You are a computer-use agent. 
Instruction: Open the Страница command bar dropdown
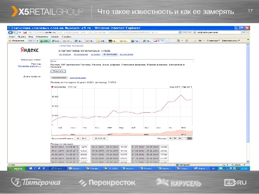(x=213, y=41)
